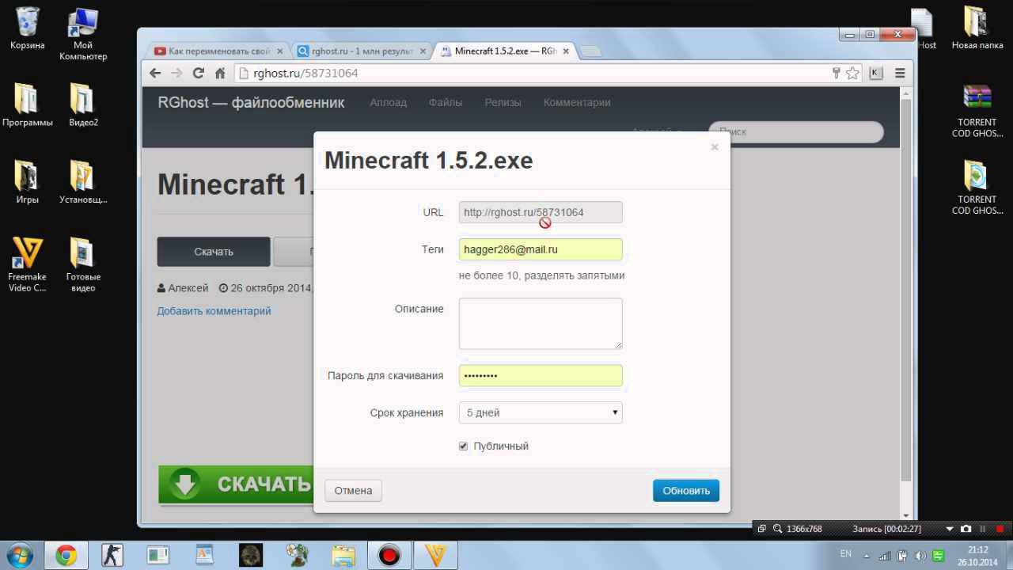The width and height of the screenshot is (1013, 570).
Task: Open the recorder options dropdown arrow
Action: (x=950, y=529)
